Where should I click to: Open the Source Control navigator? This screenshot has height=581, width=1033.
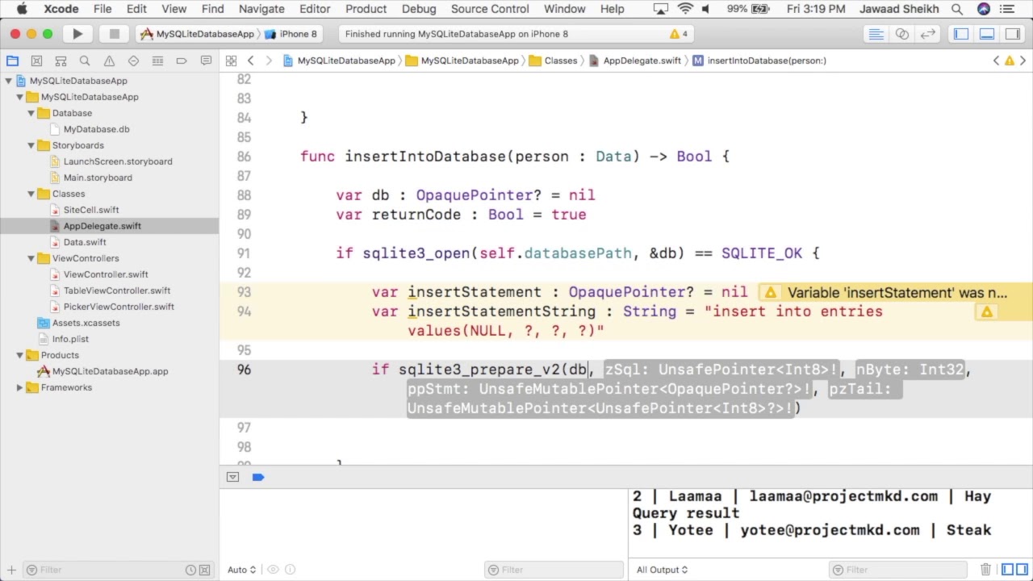tap(36, 61)
